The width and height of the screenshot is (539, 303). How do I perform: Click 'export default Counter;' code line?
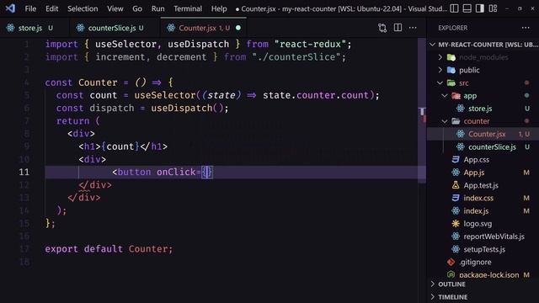click(109, 249)
